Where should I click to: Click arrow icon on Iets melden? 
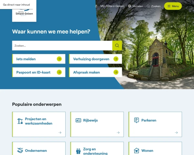click(59, 59)
